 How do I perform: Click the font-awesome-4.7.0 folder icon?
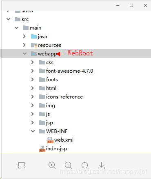click(x=42, y=71)
